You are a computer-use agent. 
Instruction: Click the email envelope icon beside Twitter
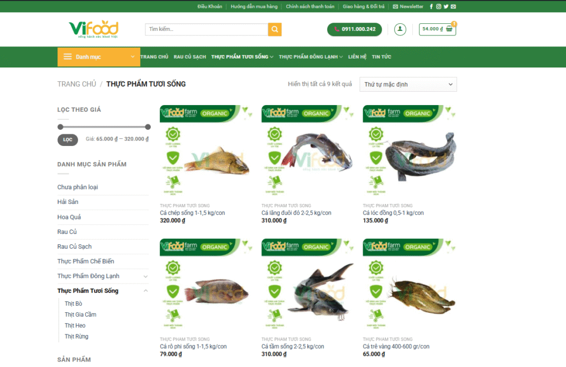[453, 7]
